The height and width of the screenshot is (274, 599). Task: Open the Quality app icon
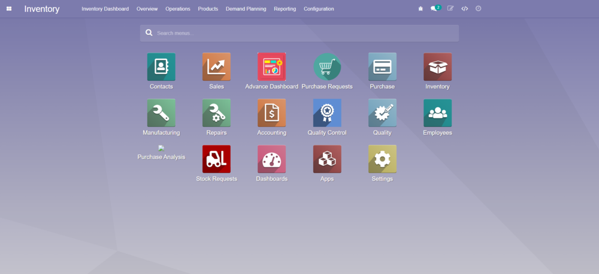[382, 113]
